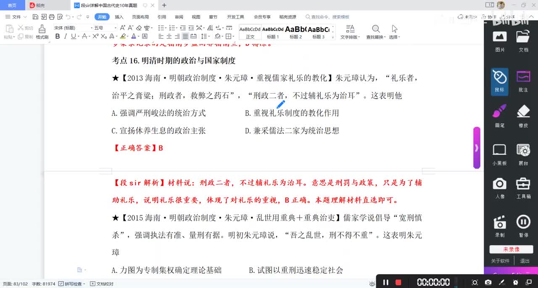Apply the 标题 1 style
The width and height of the screenshot is (538, 288).
point(273,32)
